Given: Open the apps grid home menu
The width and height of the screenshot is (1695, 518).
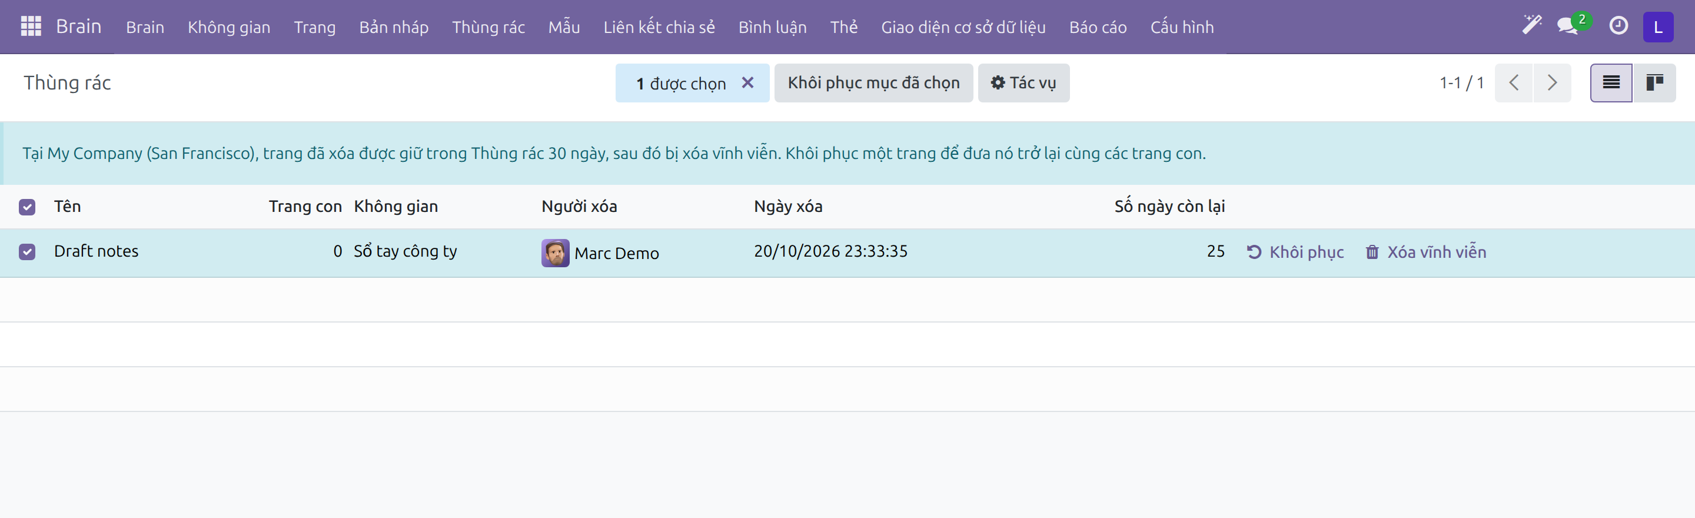Looking at the screenshot, I should pyautogui.click(x=31, y=26).
